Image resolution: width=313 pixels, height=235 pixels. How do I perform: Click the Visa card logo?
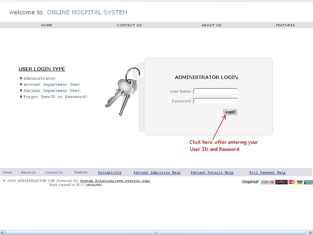(300, 182)
